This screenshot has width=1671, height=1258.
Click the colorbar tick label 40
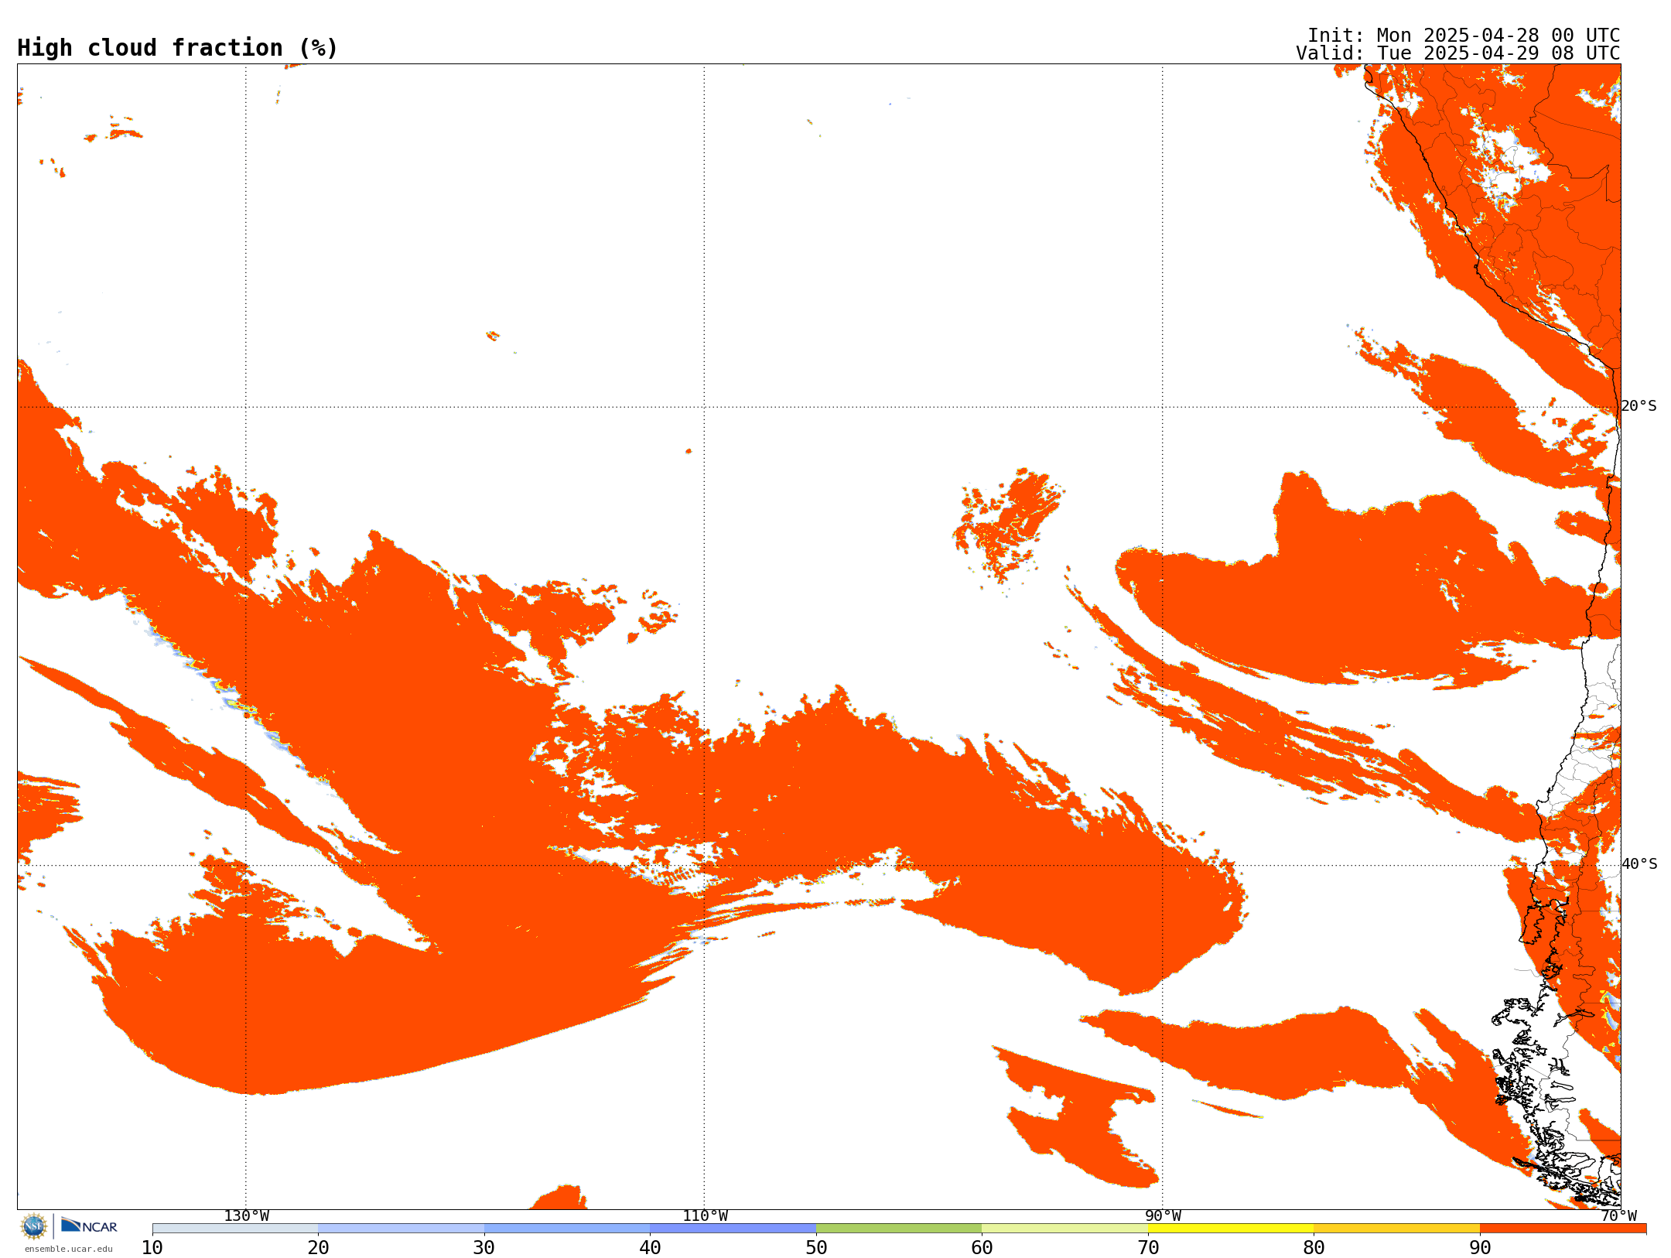[650, 1248]
